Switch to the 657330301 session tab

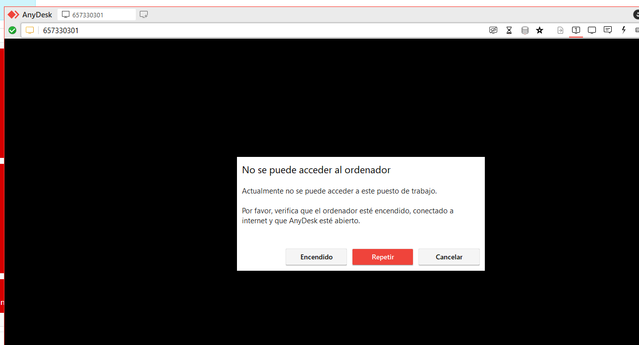(96, 15)
